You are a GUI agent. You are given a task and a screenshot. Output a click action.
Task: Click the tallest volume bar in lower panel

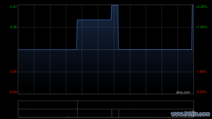(x=77, y=109)
